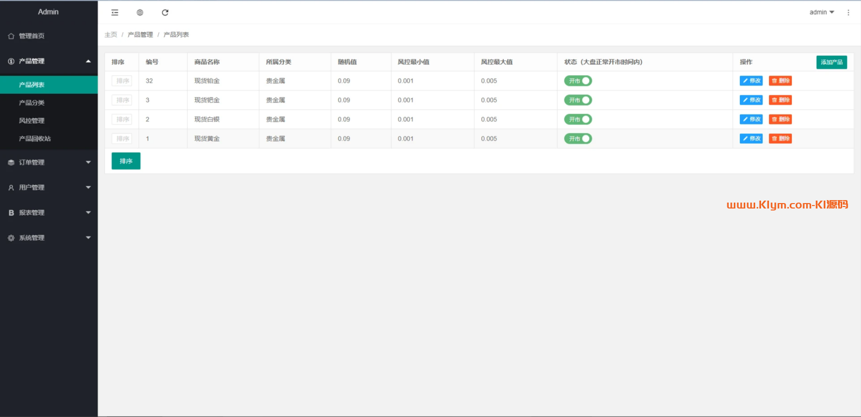This screenshot has width=861, height=417.
Task: Edit 现货铂金 with 修改 button
Action: click(x=751, y=81)
